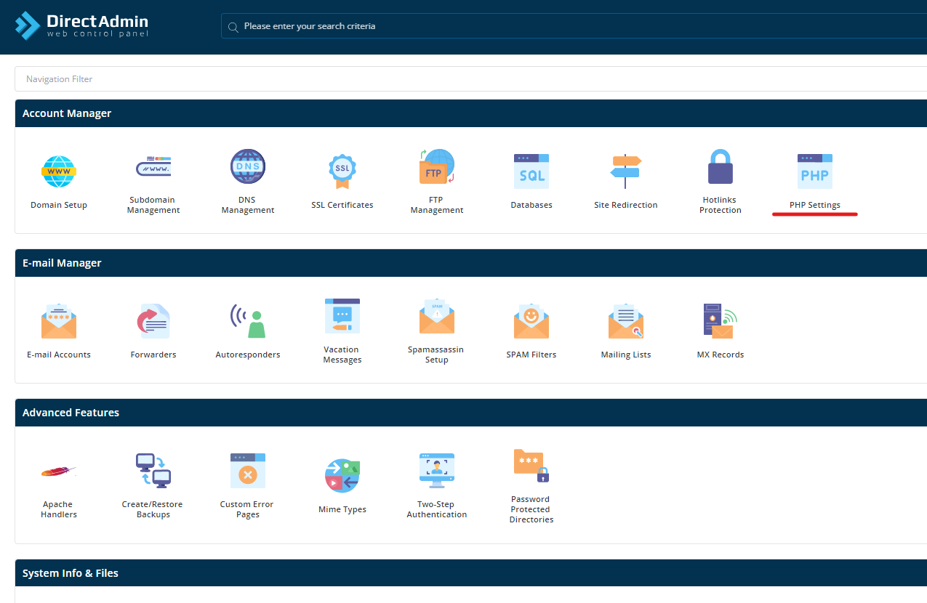Viewport: 927px width, 603px height.
Task: Click the Custom Error Pages icon
Action: click(247, 470)
